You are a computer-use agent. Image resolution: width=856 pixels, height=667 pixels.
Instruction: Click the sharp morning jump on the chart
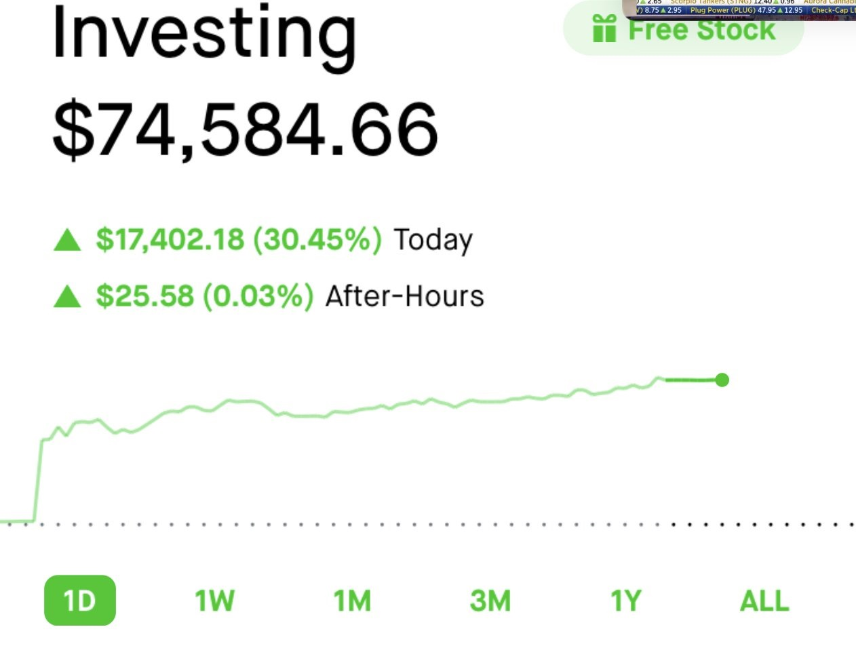pos(38,480)
